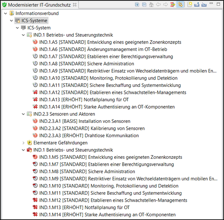Click the red X icon of IND.1.M13
224x220 pixels.
point(35,207)
